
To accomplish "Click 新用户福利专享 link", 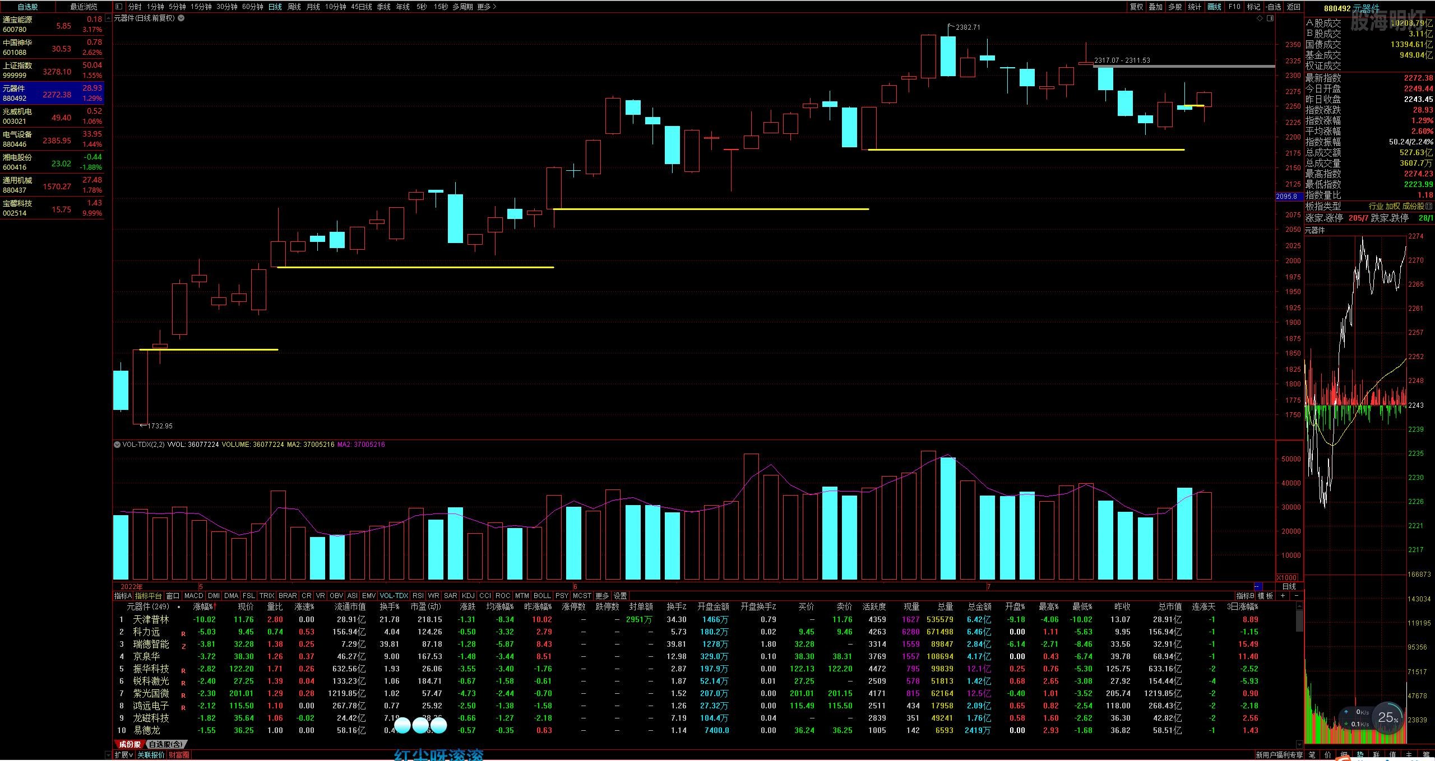I will coord(1279,755).
